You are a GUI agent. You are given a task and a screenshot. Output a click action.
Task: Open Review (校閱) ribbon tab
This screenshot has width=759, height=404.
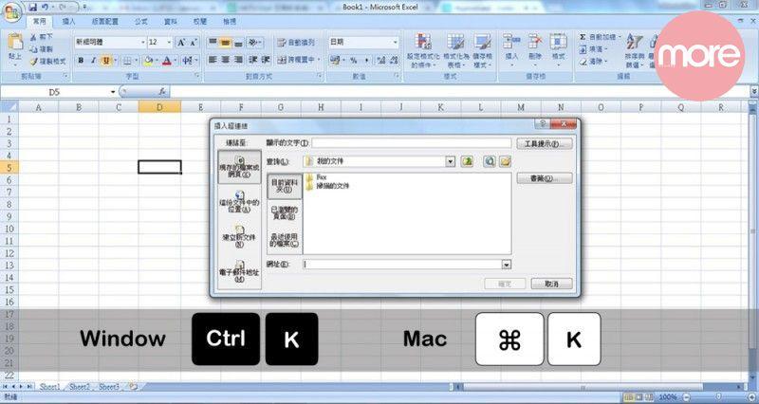200,22
